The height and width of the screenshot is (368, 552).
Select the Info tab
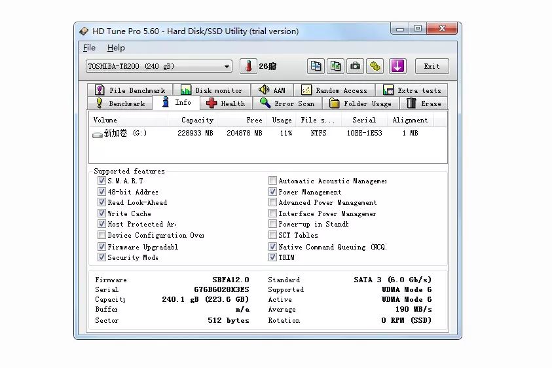(x=176, y=102)
